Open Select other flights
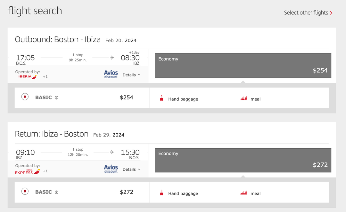The width and height of the screenshot is (346, 212). point(306,12)
